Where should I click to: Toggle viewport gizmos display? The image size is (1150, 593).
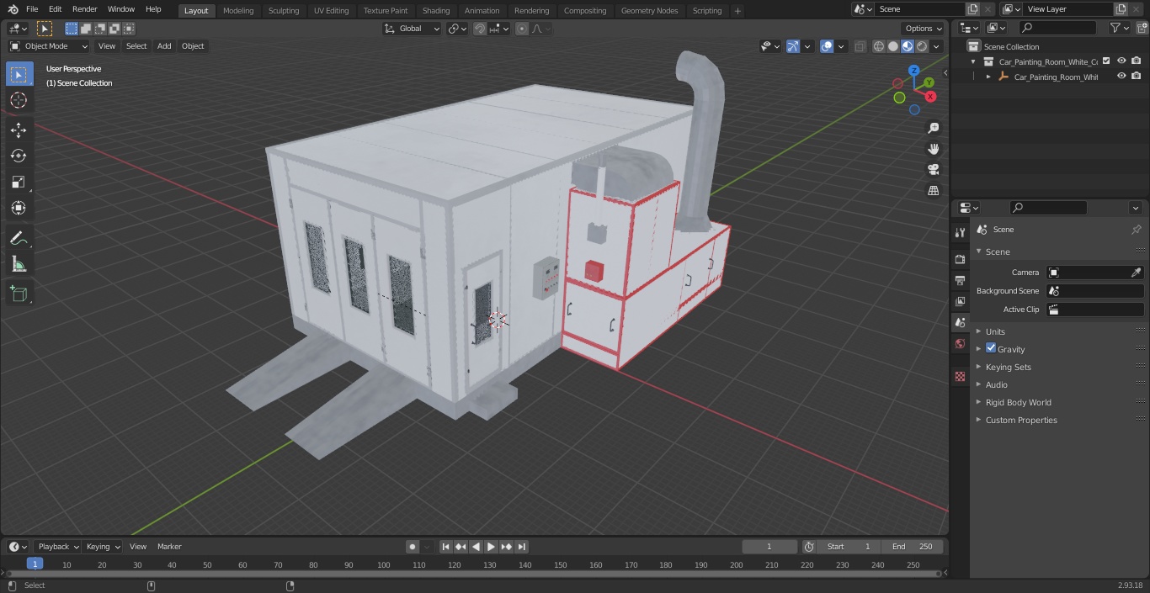[x=793, y=46]
